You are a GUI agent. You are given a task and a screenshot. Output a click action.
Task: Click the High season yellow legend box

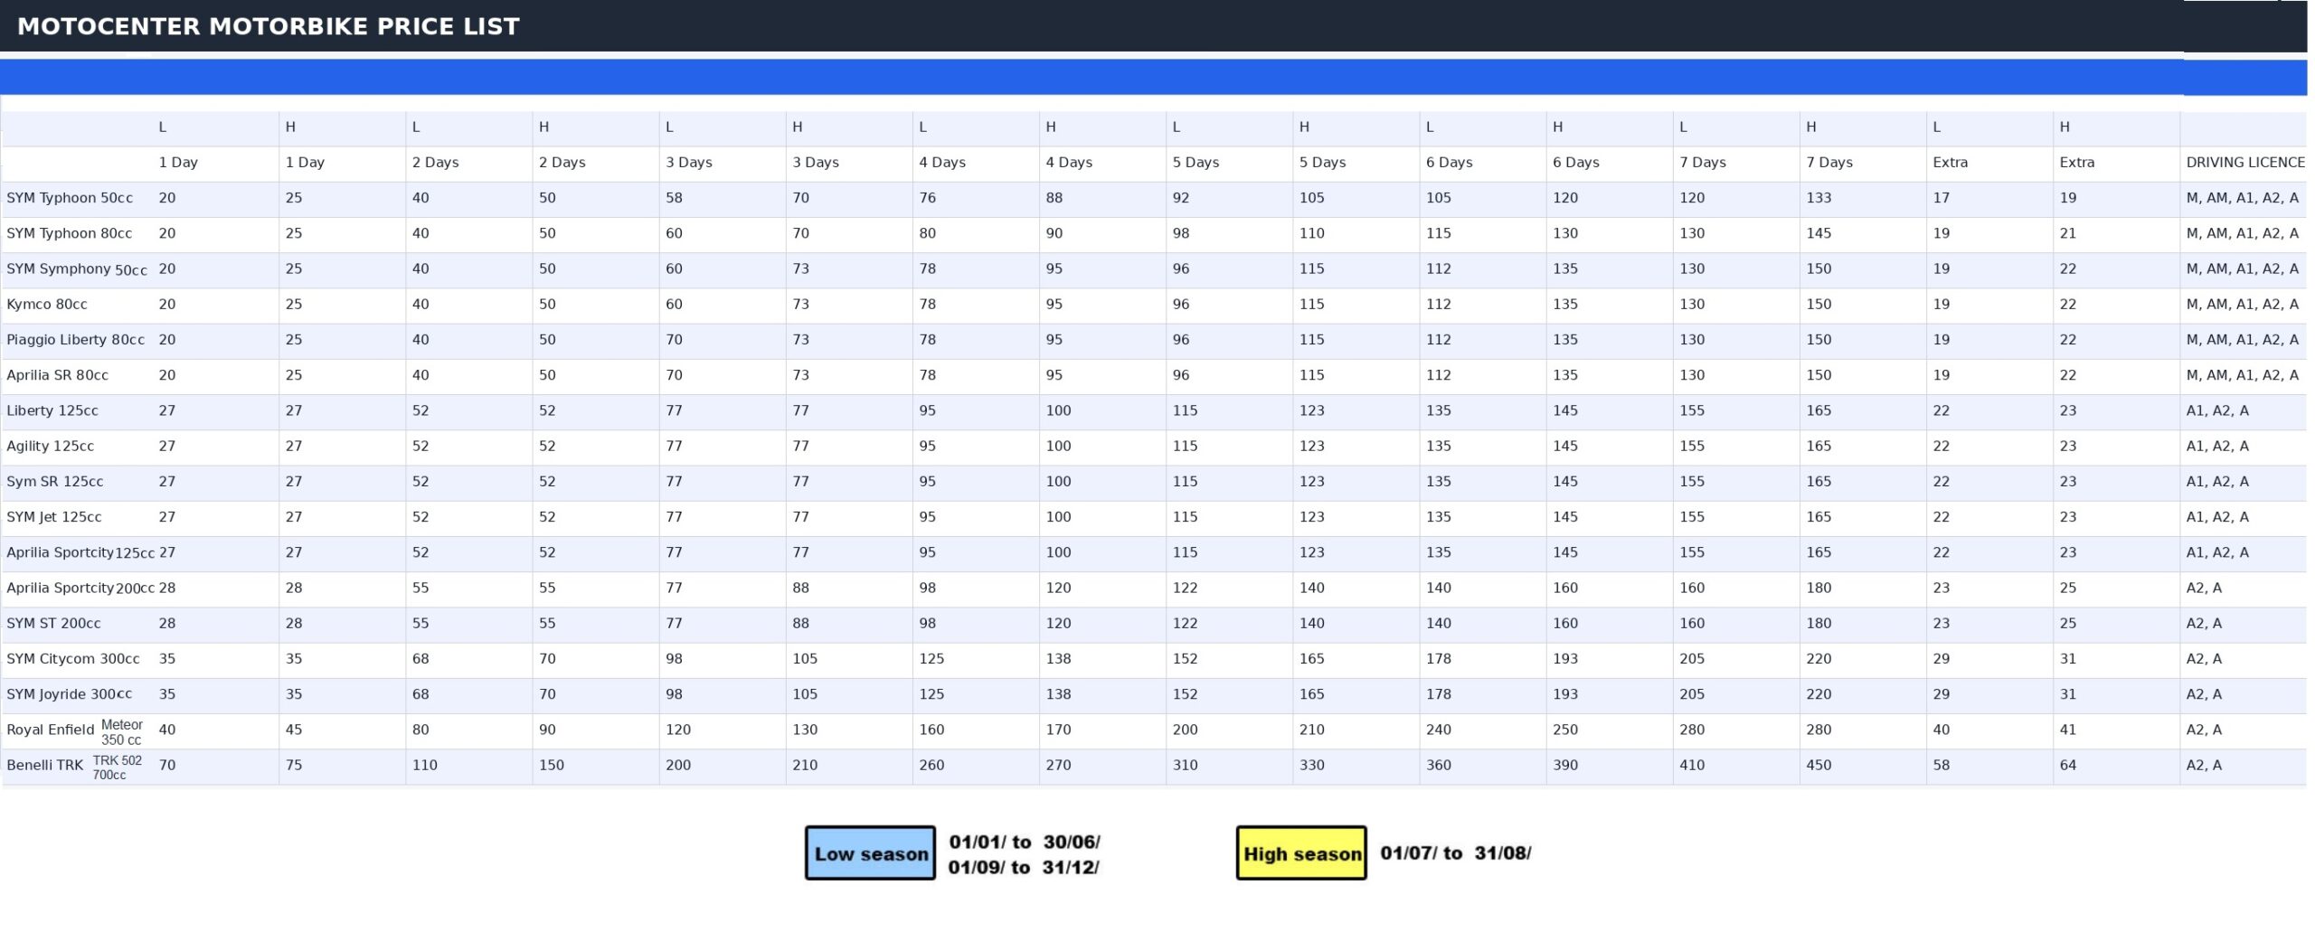tap(1300, 852)
